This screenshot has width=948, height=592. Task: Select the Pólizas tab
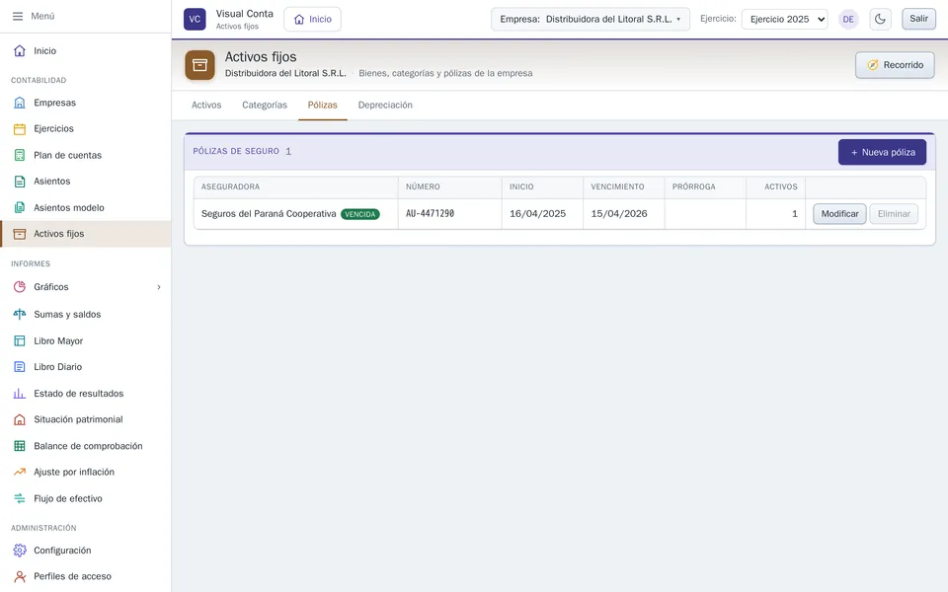(x=322, y=106)
